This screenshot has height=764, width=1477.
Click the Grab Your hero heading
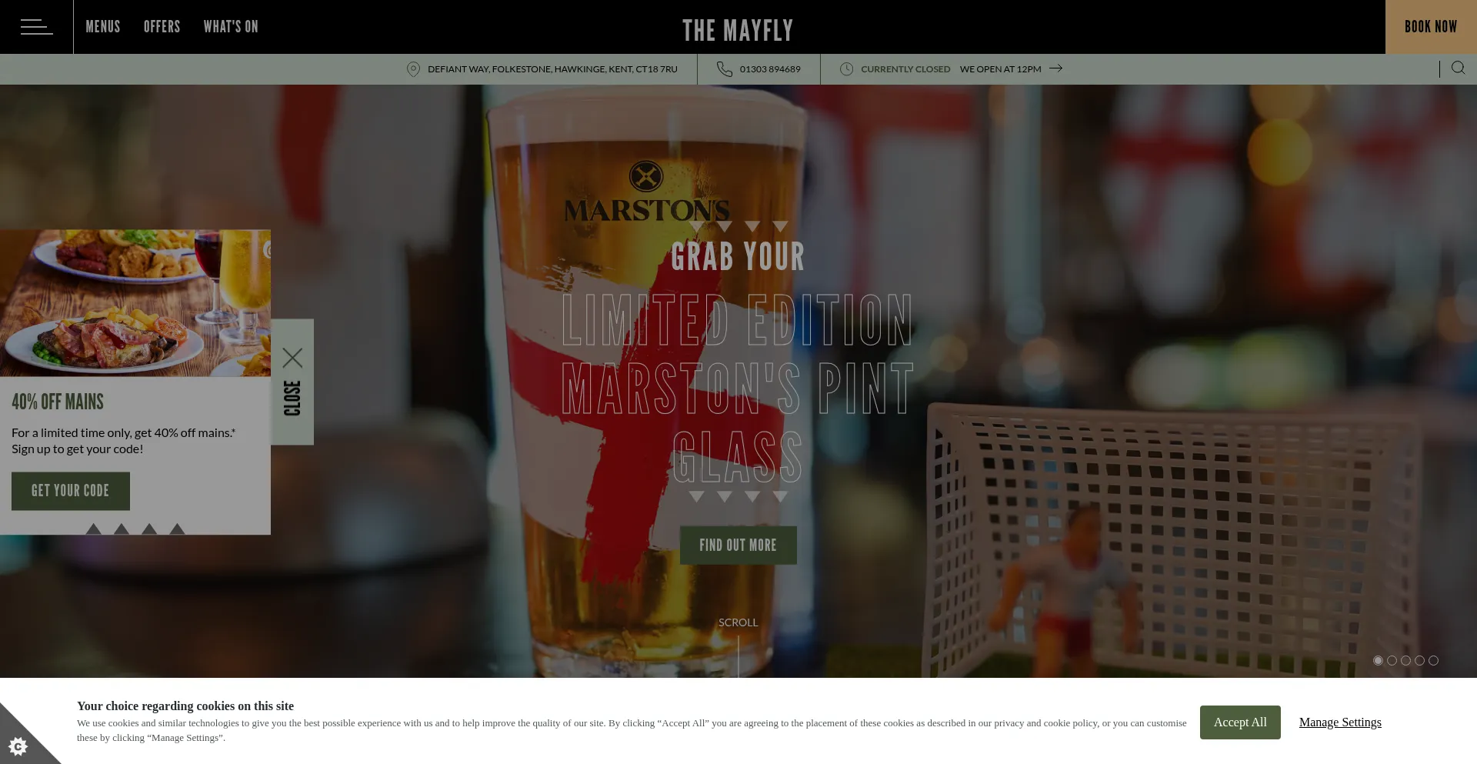(738, 257)
